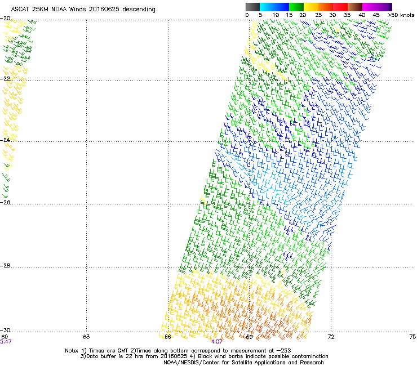This screenshot has height=366, width=417.
Task: Click the purple time stamp '4:07'
Action: pyautogui.click(x=216, y=342)
